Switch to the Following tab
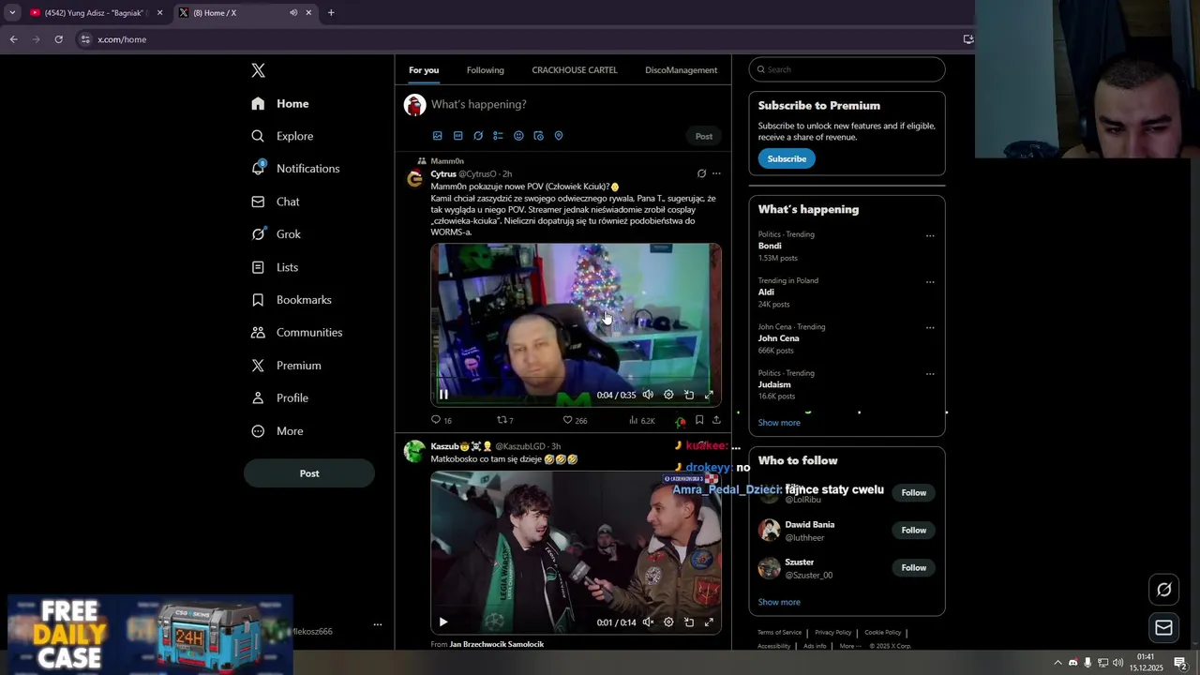Viewport: 1200px width, 675px height. [485, 70]
